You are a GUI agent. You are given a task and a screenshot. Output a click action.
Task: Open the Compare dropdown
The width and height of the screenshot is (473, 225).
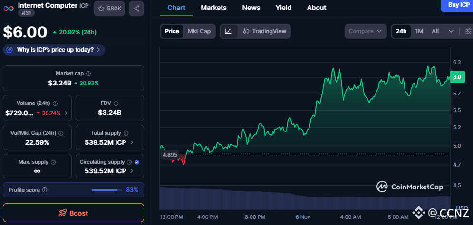(x=365, y=31)
